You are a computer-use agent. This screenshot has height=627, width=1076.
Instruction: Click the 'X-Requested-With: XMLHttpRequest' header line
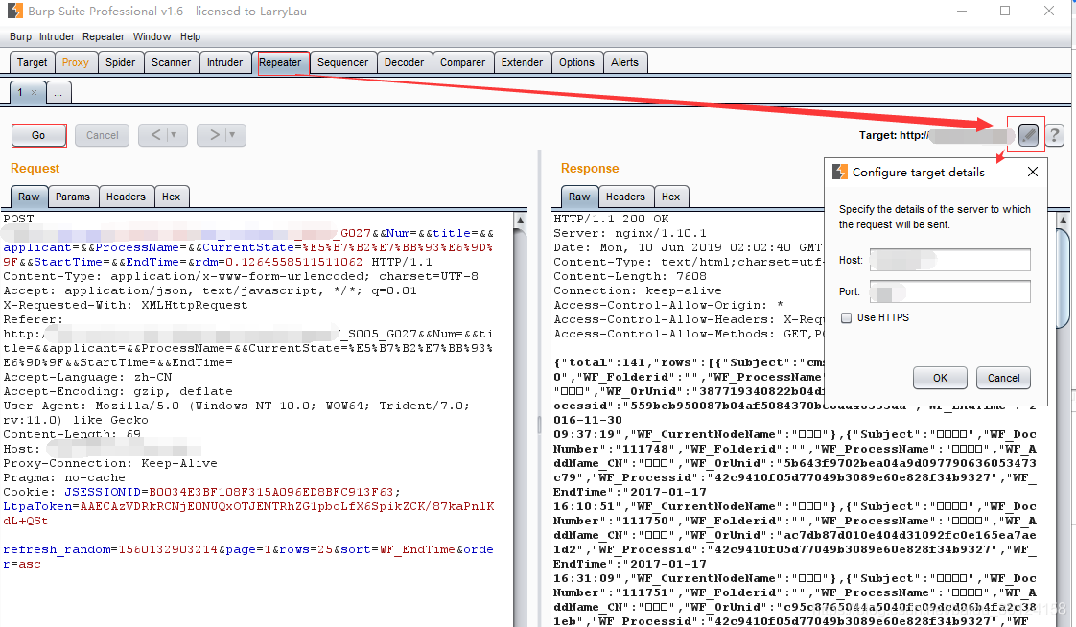tap(126, 305)
